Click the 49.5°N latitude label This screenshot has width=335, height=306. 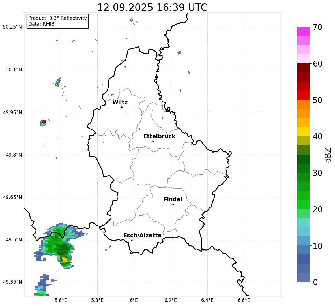[x=14, y=240]
